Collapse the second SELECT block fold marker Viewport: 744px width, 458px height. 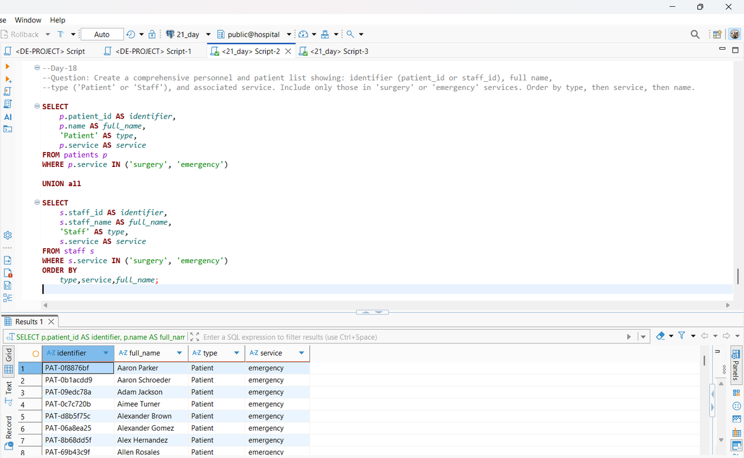click(37, 203)
